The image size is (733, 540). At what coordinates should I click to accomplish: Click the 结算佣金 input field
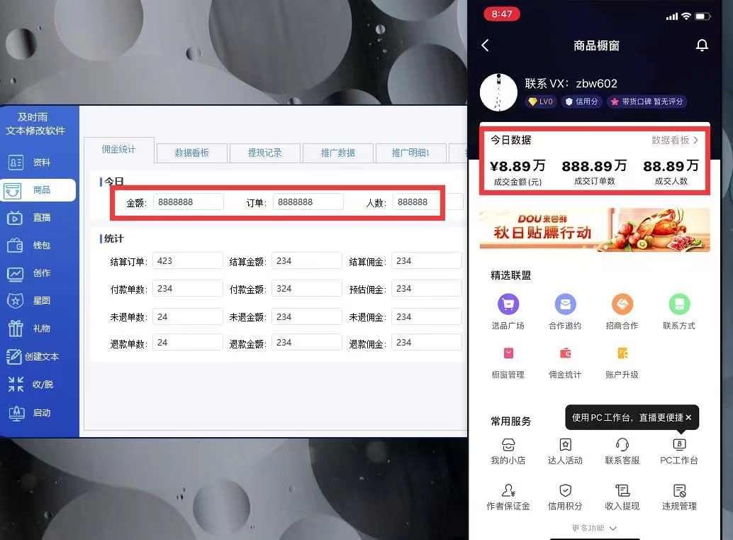(x=426, y=260)
